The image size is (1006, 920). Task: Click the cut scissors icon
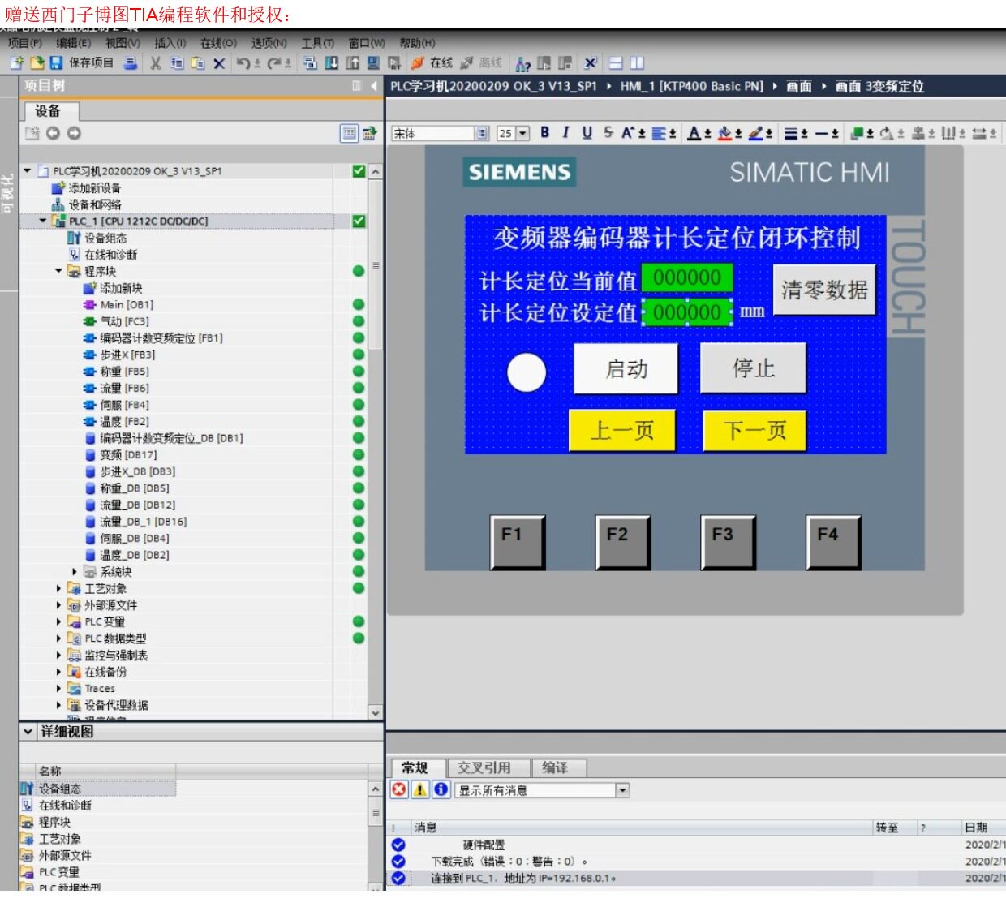[156, 63]
